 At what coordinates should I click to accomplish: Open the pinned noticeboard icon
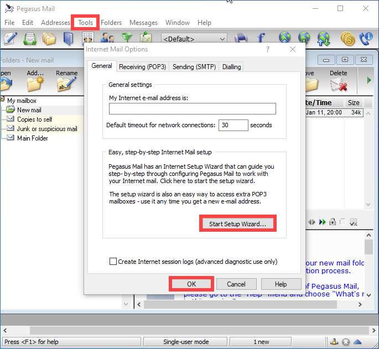point(146,37)
